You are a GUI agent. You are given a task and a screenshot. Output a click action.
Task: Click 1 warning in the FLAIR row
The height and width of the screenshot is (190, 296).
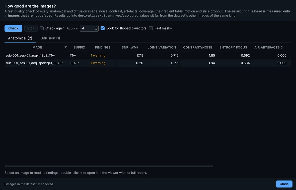(x=98, y=63)
